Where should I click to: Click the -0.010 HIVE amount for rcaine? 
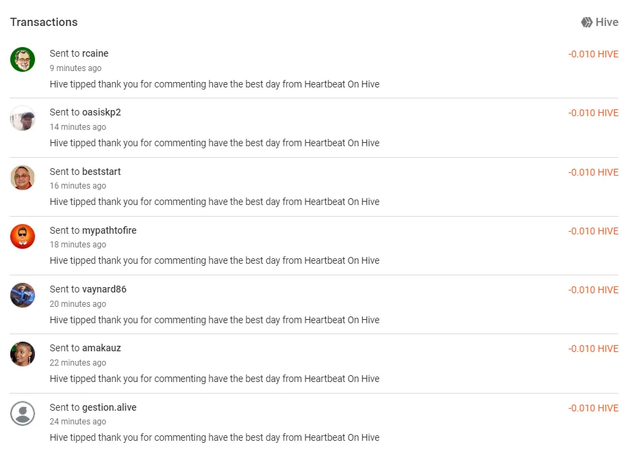click(x=594, y=54)
